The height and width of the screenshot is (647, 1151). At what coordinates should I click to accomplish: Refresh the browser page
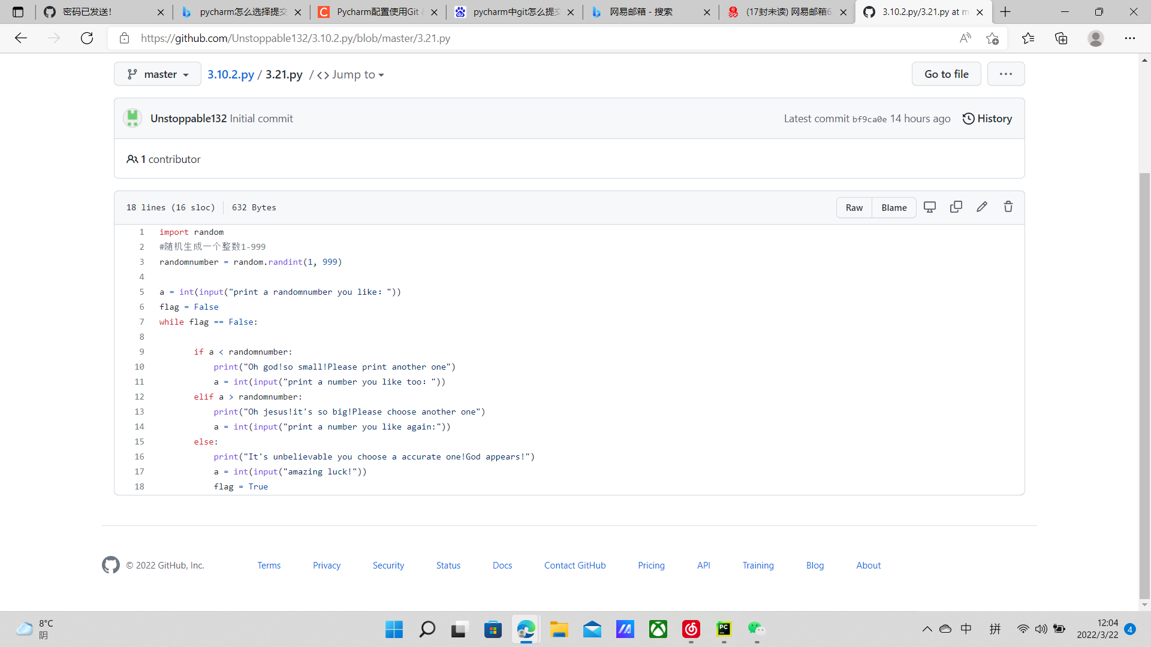(87, 38)
